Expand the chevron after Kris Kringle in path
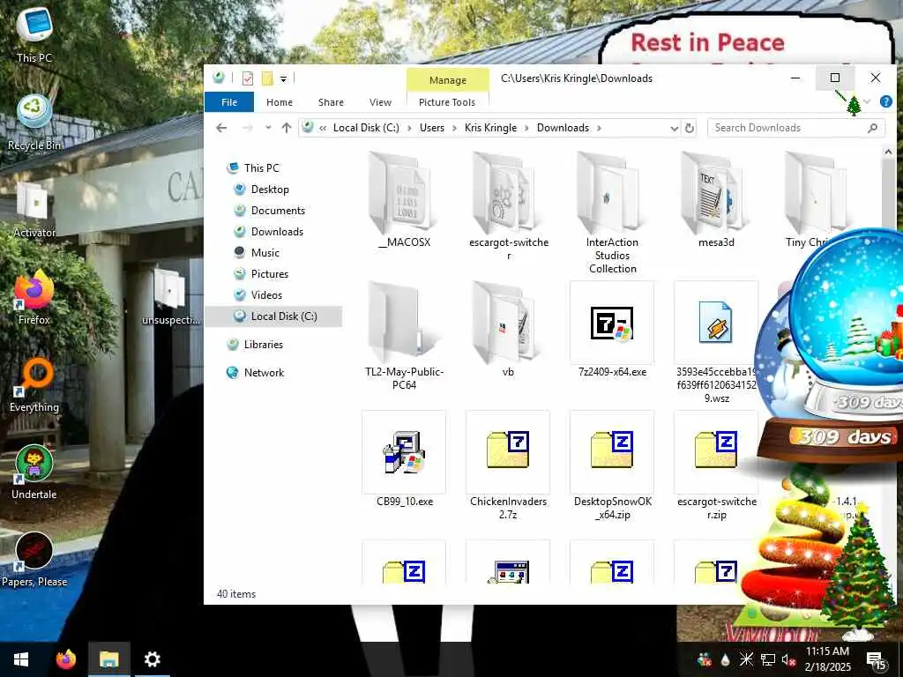 tap(526, 128)
